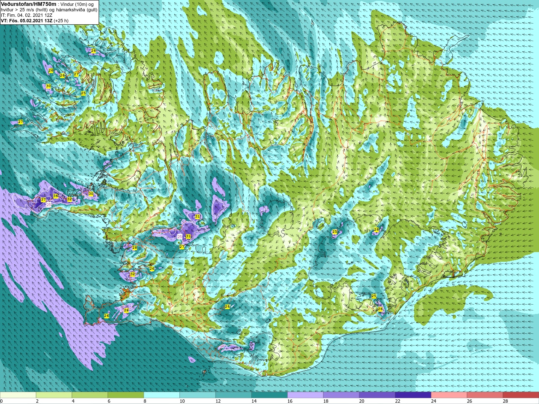Click the 'IT: Fim. 04. 02. 2021 12Z' line
Viewport: 539px width, 404px height.
click(27, 15)
